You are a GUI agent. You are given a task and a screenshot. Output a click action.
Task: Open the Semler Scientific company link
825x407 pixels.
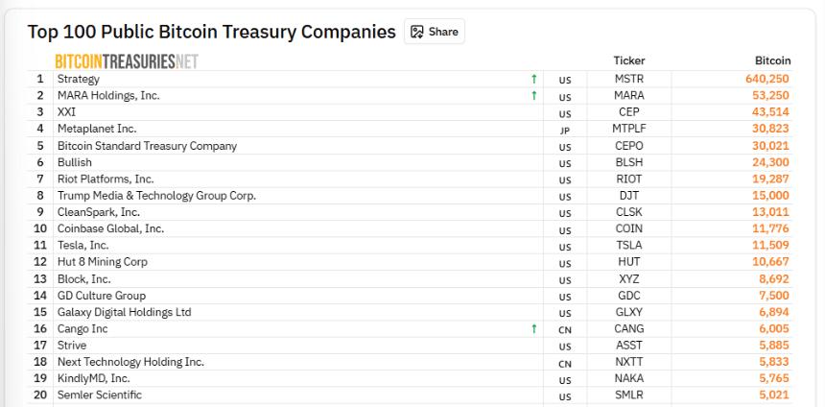pos(99,395)
